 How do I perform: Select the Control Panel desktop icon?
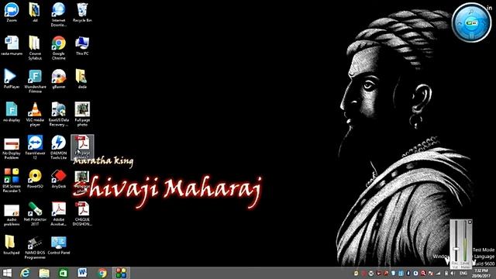click(x=59, y=245)
